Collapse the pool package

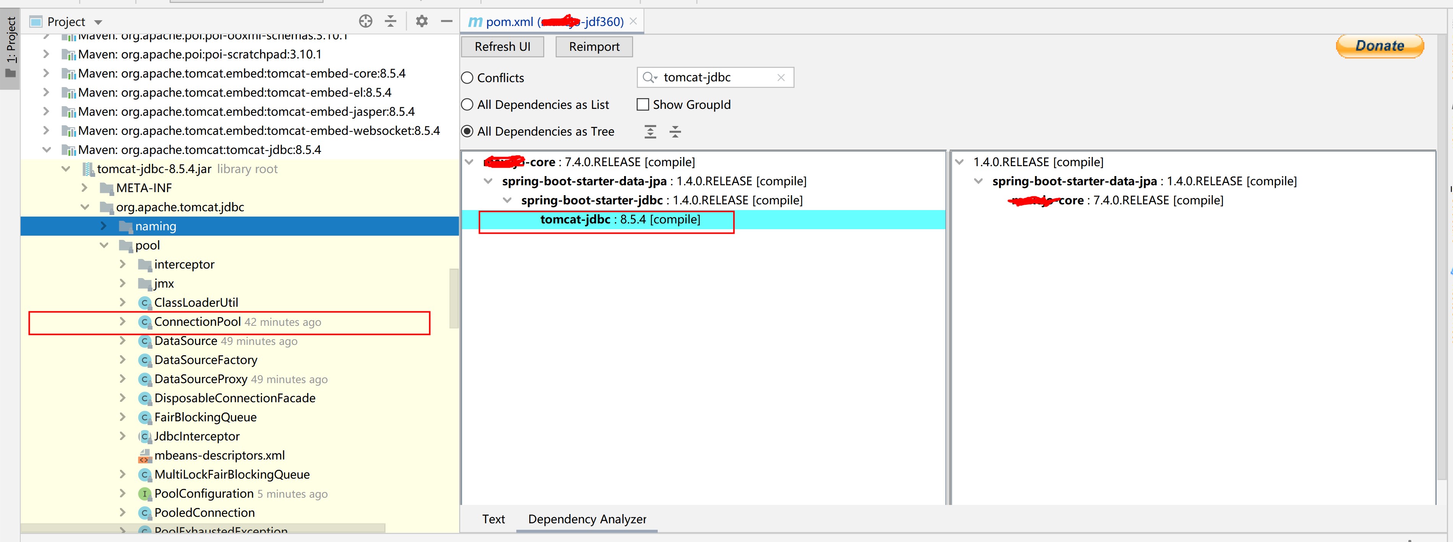coord(104,245)
